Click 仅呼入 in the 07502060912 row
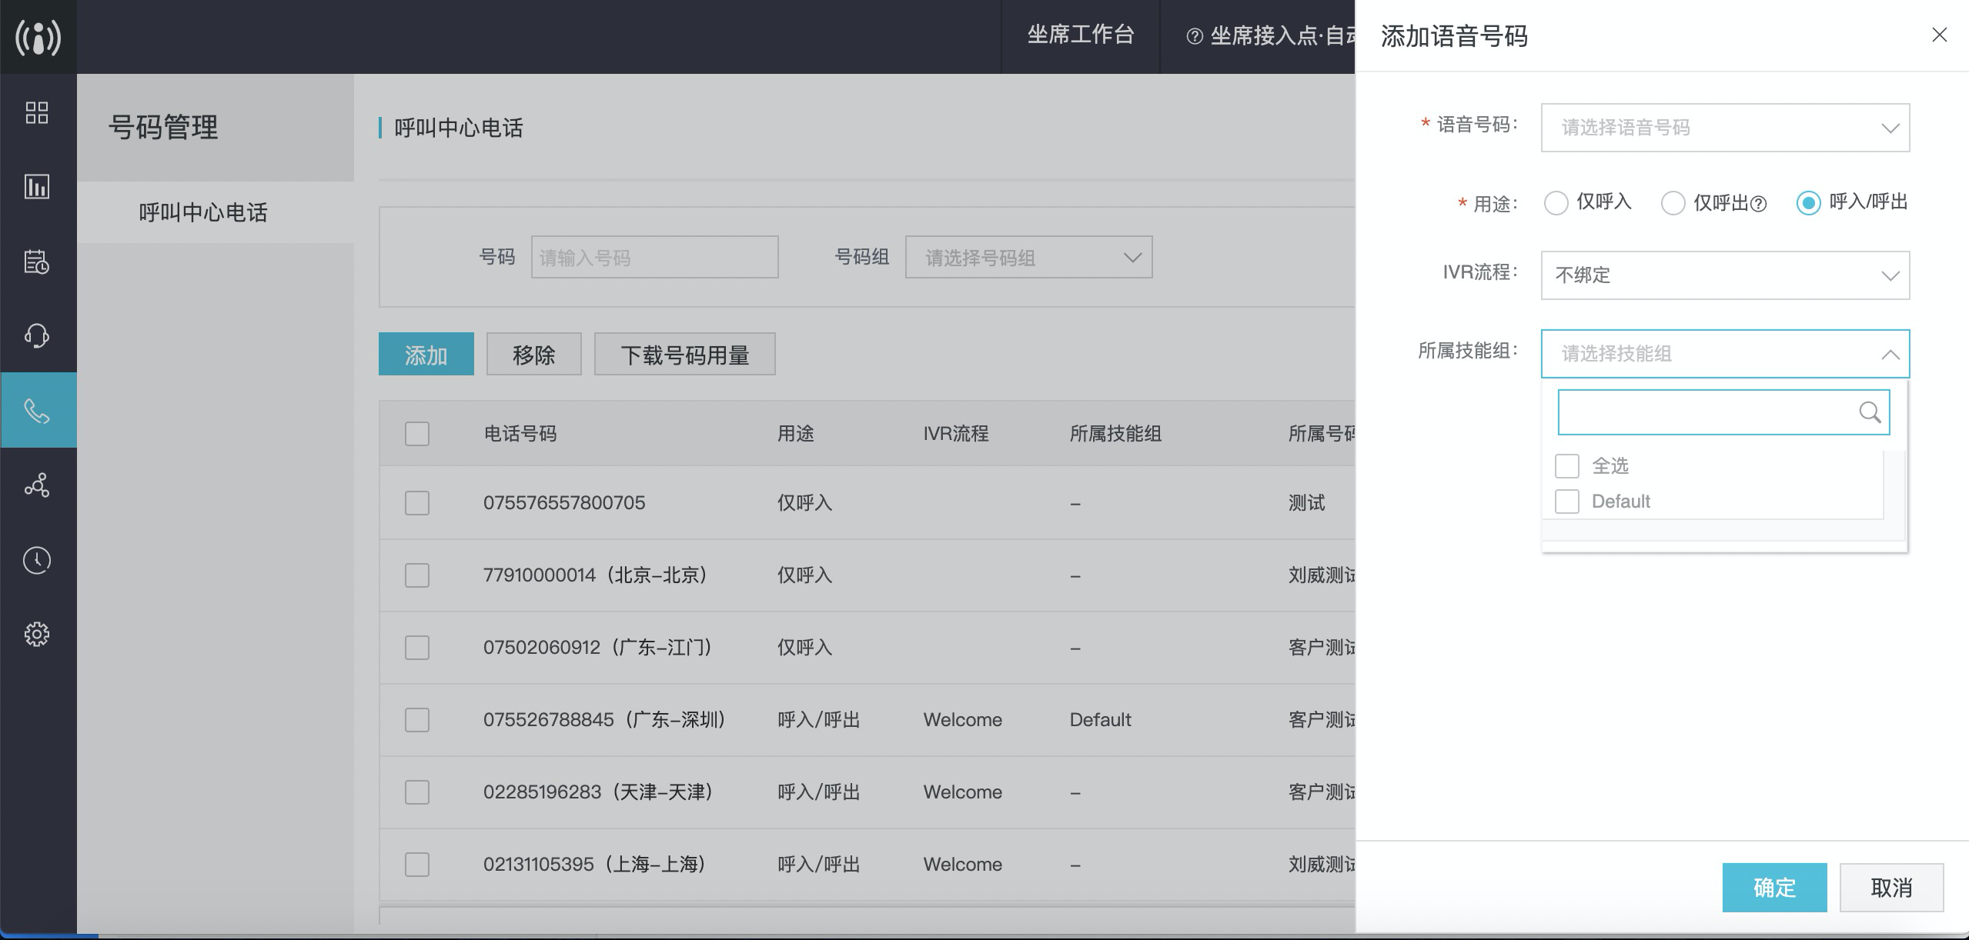The width and height of the screenshot is (1969, 940). click(805, 648)
